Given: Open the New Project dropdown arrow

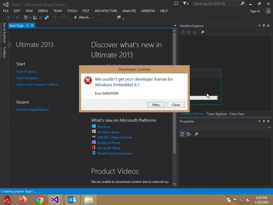Looking at the screenshot, I should pyautogui.click(x=30, y=17).
